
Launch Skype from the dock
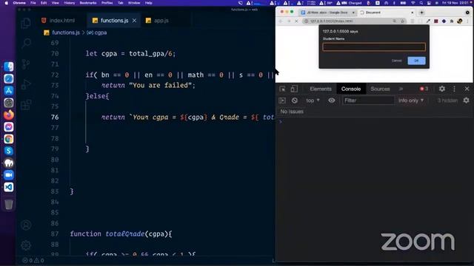tap(9, 151)
